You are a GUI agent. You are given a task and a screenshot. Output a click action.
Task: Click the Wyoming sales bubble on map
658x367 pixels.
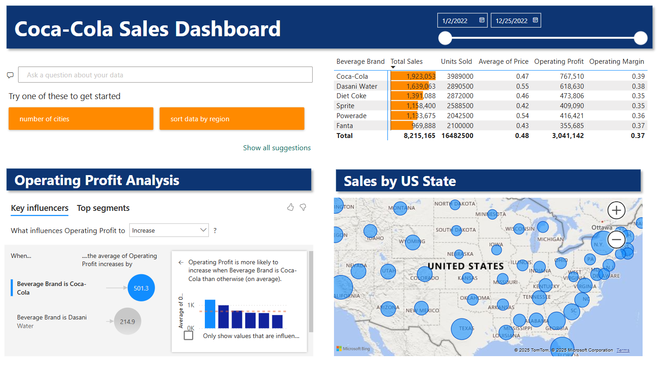pyautogui.click(x=413, y=243)
